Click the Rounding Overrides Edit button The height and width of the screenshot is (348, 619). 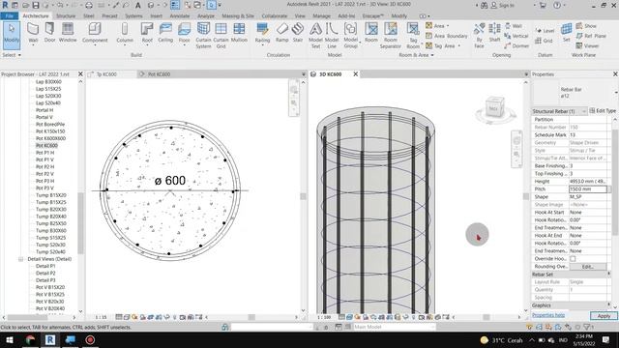(x=587, y=267)
